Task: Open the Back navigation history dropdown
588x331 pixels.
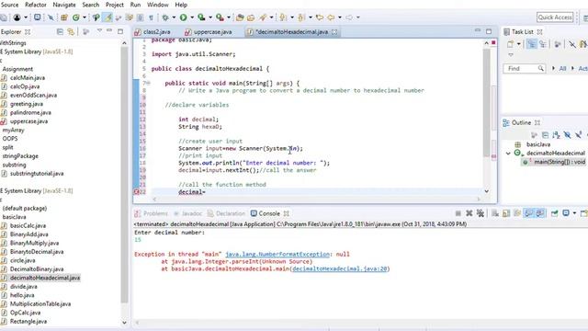Action: 340,17
